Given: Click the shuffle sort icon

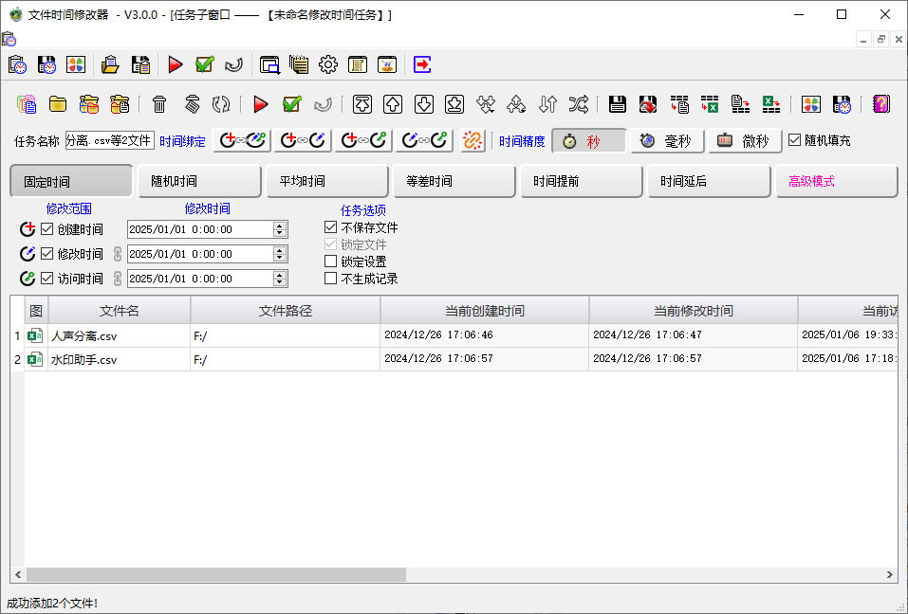Looking at the screenshot, I should [580, 104].
